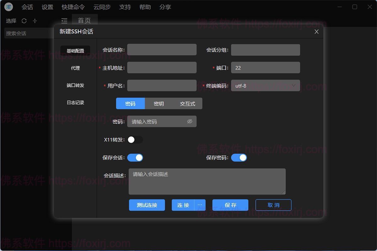This screenshot has height=251, width=377.
Task: Disable the 保存会话 switch
Action: coord(135,158)
